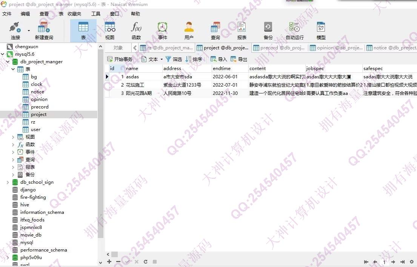Open the 编辑 menu
417x267 pixels.
(x=25, y=14)
